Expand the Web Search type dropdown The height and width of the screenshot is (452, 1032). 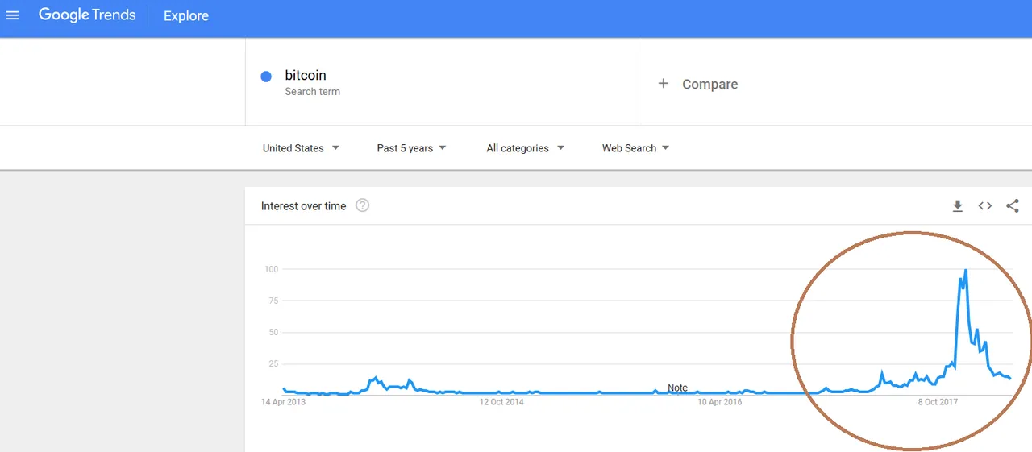tap(635, 148)
